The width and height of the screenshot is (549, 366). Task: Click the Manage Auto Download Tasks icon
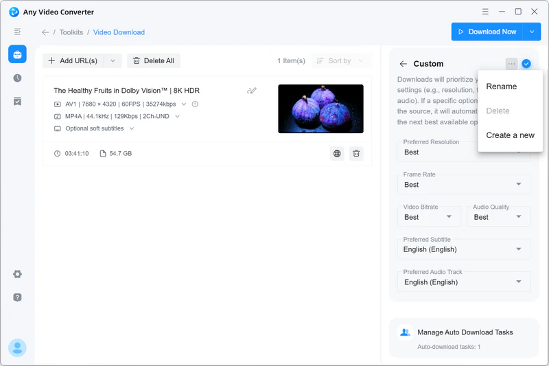click(x=405, y=332)
